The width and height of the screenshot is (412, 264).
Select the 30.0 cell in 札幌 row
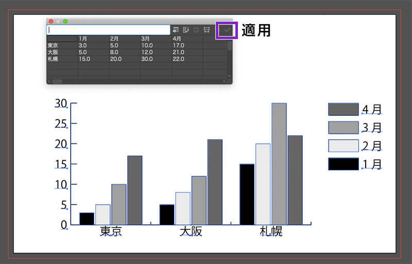point(156,59)
